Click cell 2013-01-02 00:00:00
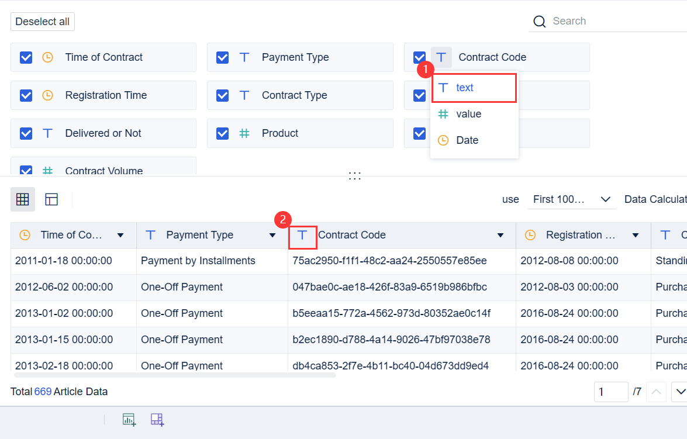The height and width of the screenshot is (439, 687). click(x=74, y=314)
